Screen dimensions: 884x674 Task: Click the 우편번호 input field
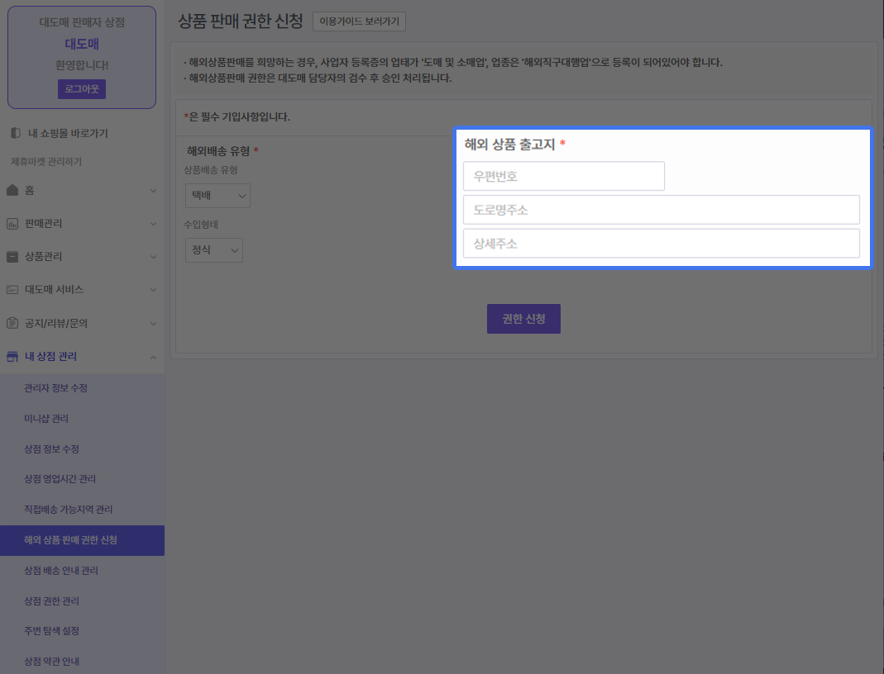564,176
